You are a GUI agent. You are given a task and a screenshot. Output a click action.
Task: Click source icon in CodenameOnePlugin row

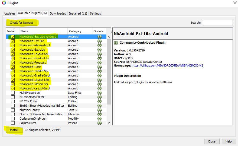[100, 119]
